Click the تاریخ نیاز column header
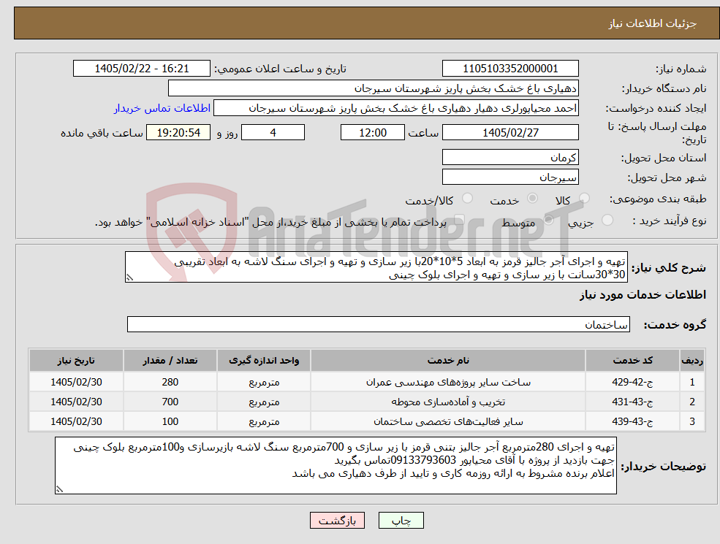720x544 pixels. pyautogui.click(x=76, y=361)
